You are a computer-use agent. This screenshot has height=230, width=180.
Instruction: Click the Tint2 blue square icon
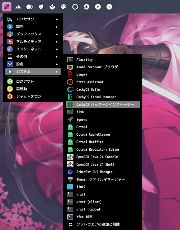70,187
